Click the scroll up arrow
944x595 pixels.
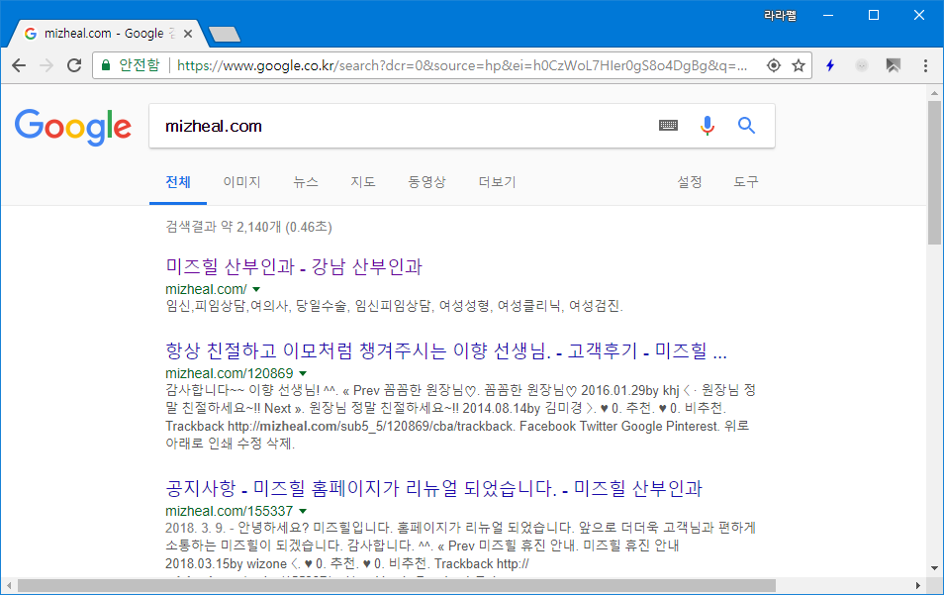pos(934,93)
